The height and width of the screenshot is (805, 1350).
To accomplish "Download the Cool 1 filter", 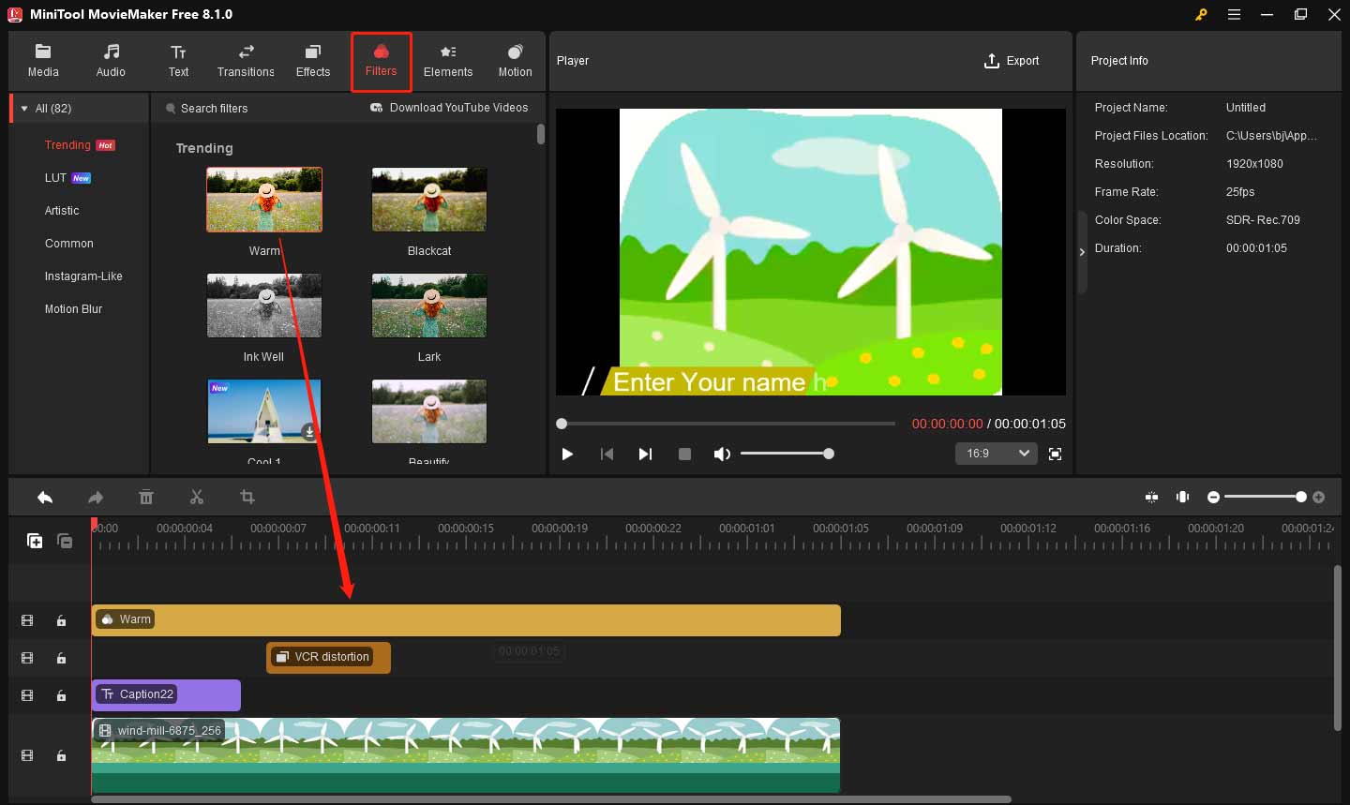I will coord(309,432).
